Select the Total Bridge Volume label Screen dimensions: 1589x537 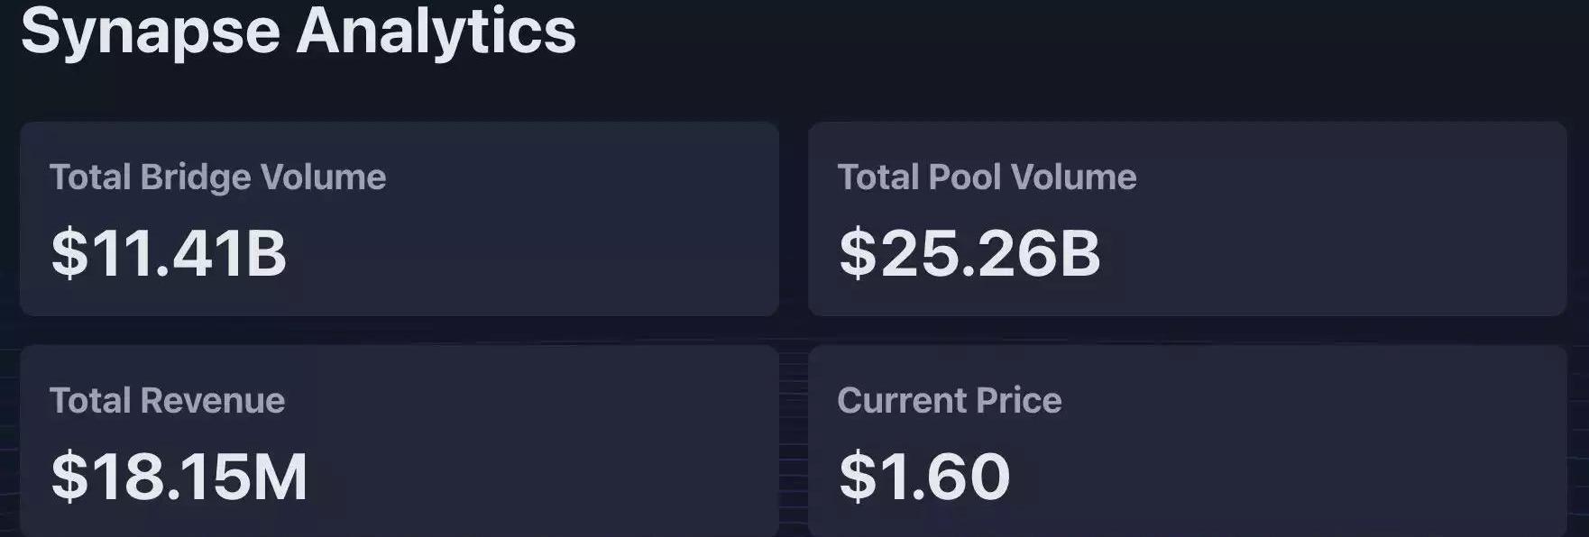(217, 177)
